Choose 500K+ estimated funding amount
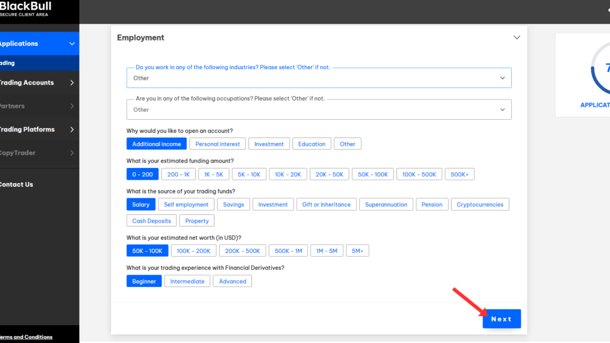 click(459, 174)
